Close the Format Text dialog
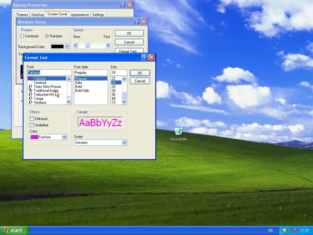The image size is (313, 235). [x=151, y=58]
